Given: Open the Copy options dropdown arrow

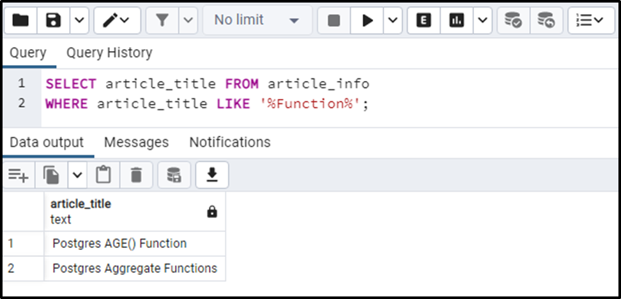Looking at the screenshot, I should coord(77,175).
